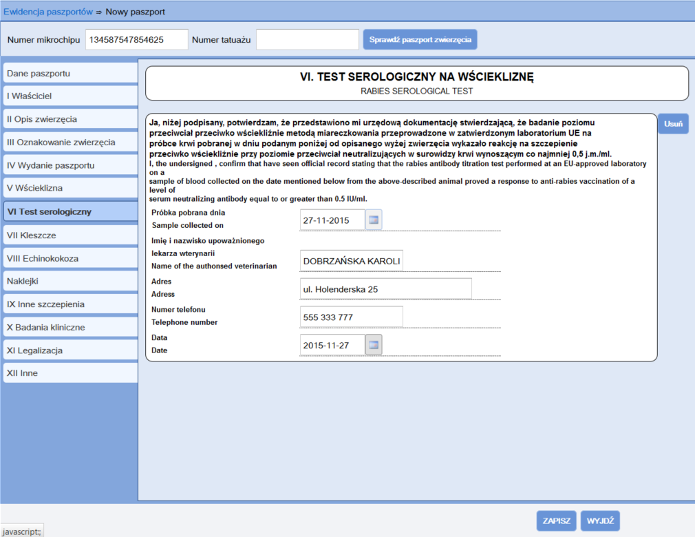Click Sprawdź paszport zwierzęcia button
Viewport: 695px width, 537px height.
(x=420, y=39)
